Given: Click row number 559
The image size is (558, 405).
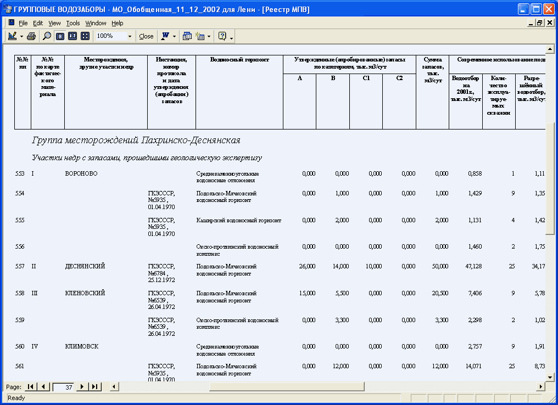Looking at the screenshot, I should (x=20, y=320).
